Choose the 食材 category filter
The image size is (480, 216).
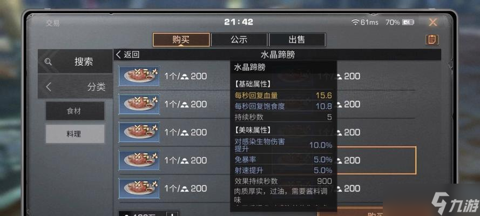tap(75, 111)
